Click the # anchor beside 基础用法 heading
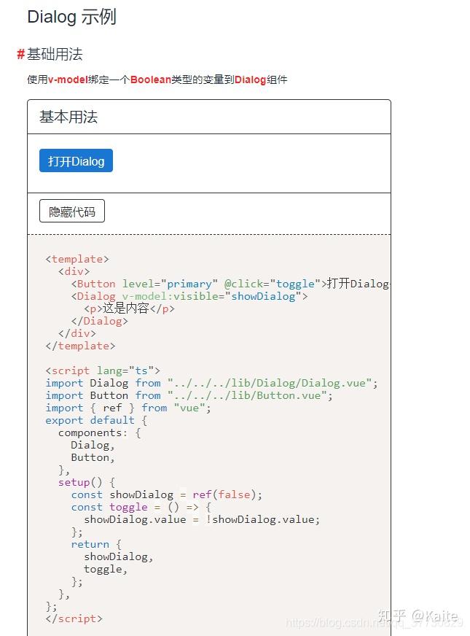The height and width of the screenshot is (636, 470). coord(20,54)
